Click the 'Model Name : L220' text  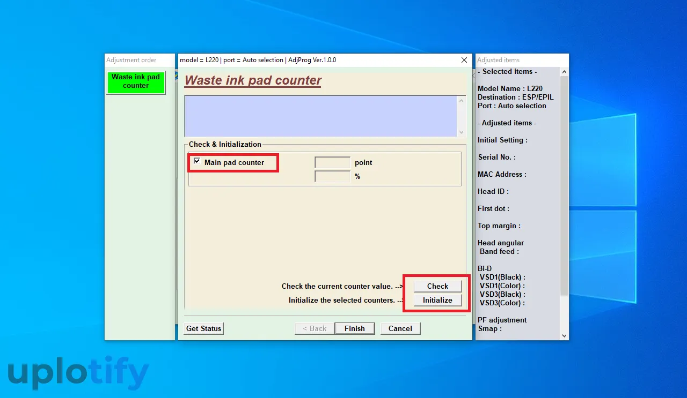pyautogui.click(x=510, y=88)
